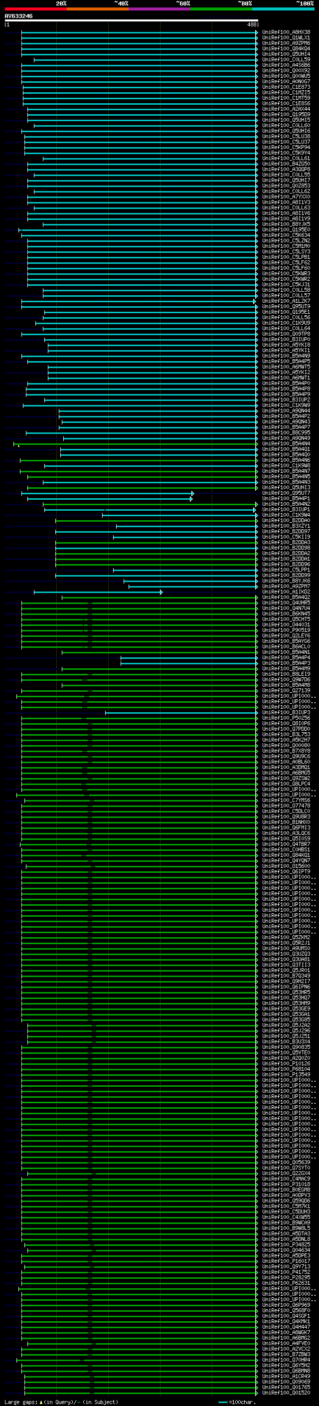Viewport: 319px width, 1406px height.
Task: Select label UniRef100_Q6P969
Action: click(x=286, y=1305)
